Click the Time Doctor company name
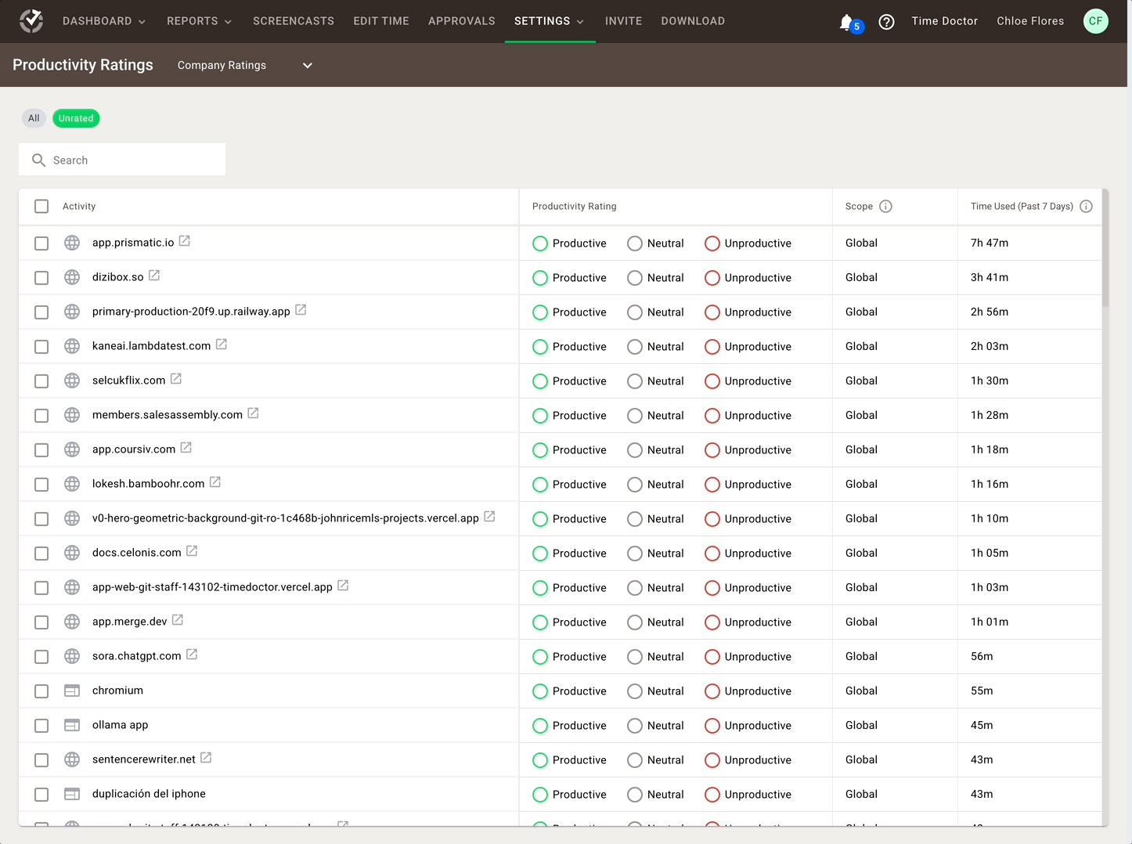Viewport: 1132px width, 844px height. (x=945, y=21)
